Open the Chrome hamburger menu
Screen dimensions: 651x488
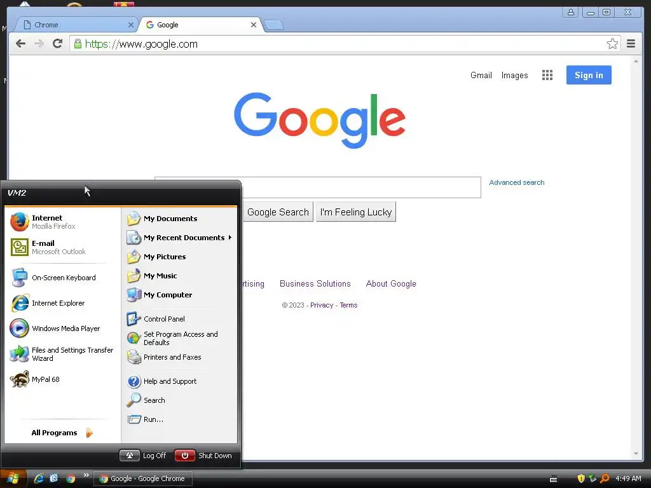pos(631,44)
